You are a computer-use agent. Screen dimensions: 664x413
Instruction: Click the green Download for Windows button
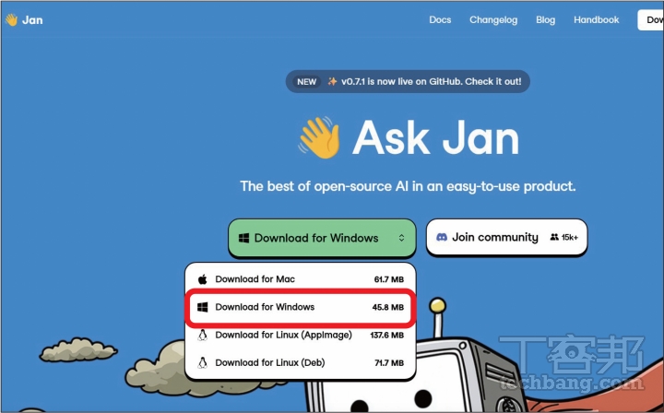point(322,238)
